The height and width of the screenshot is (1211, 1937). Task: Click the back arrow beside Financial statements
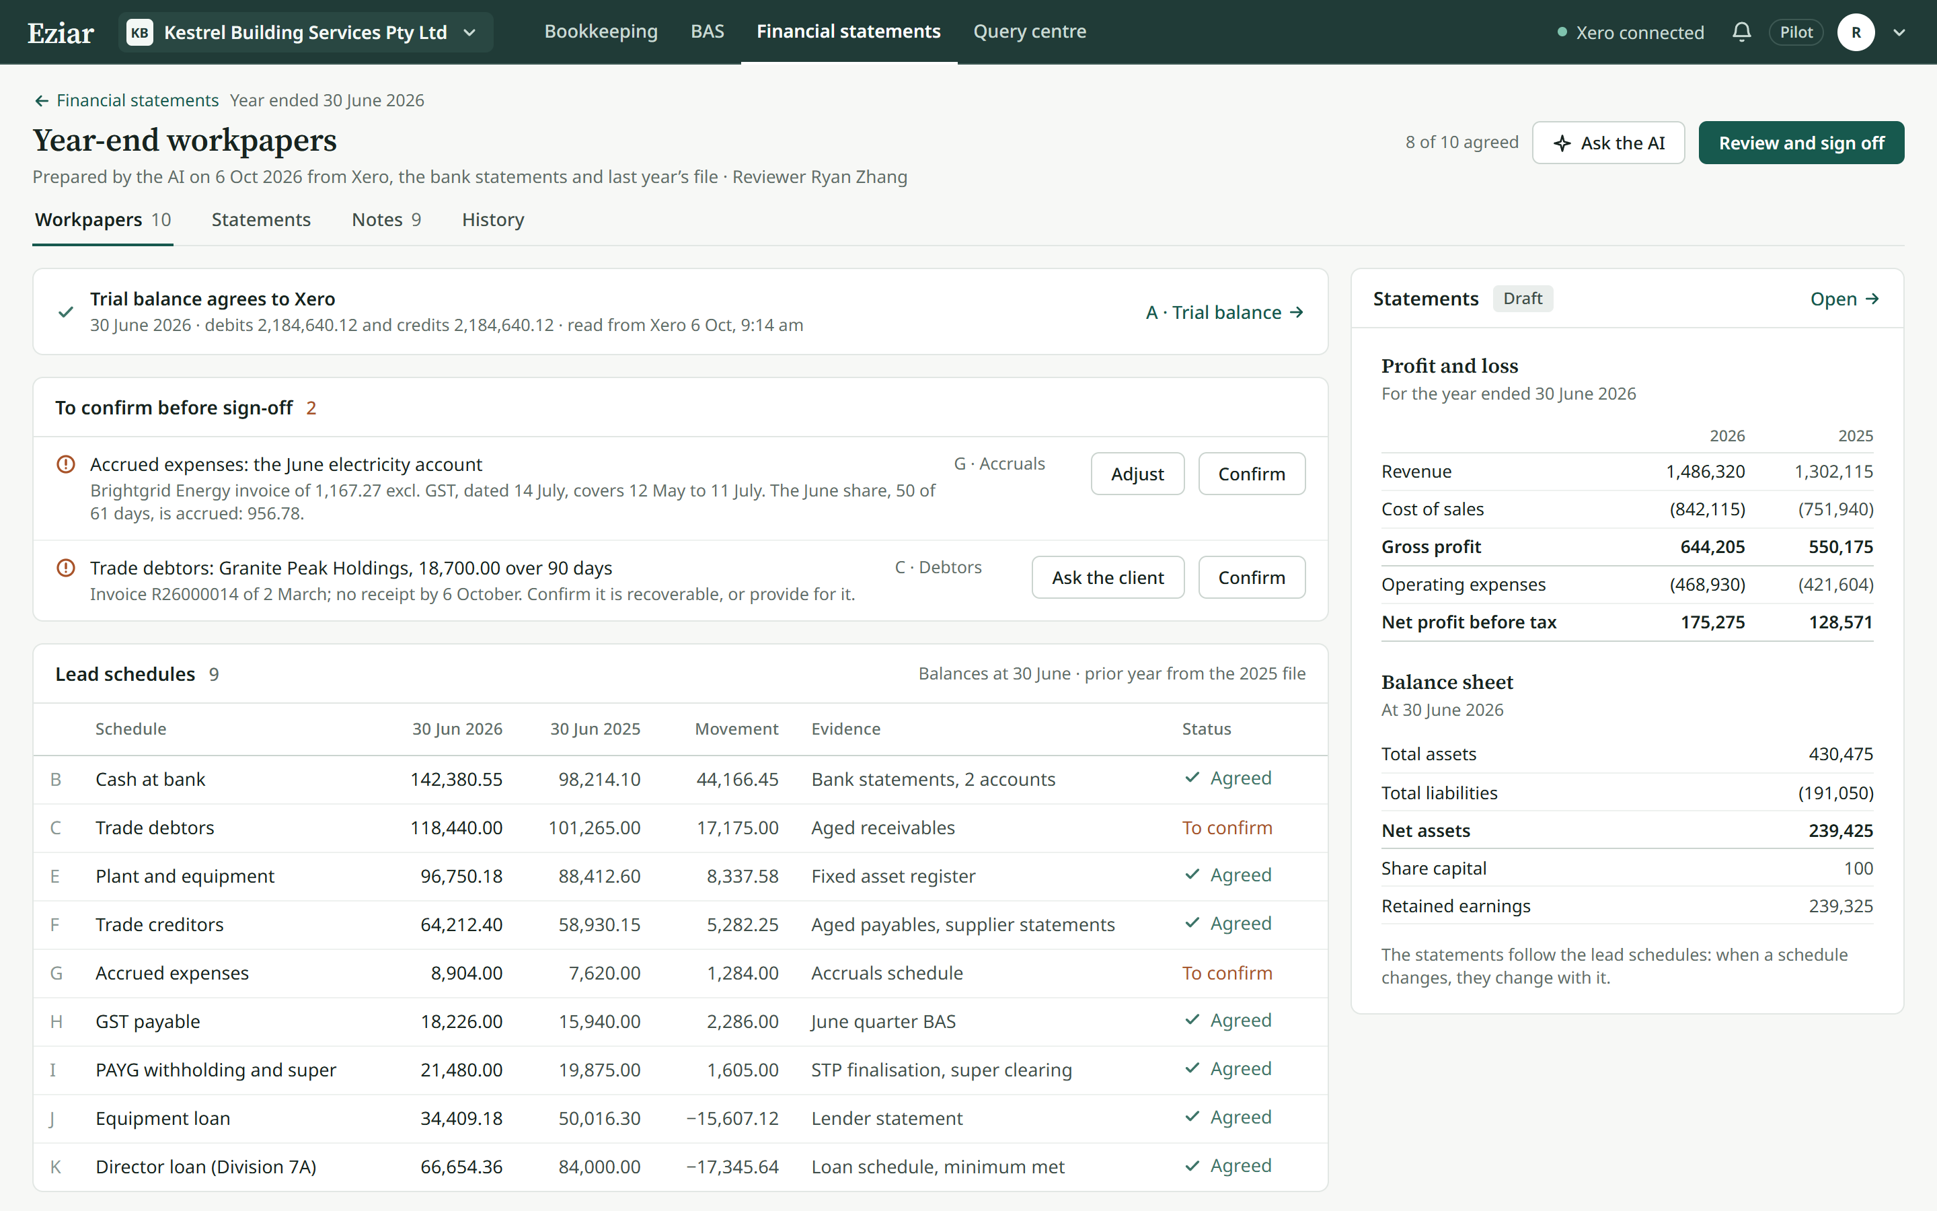(x=42, y=101)
